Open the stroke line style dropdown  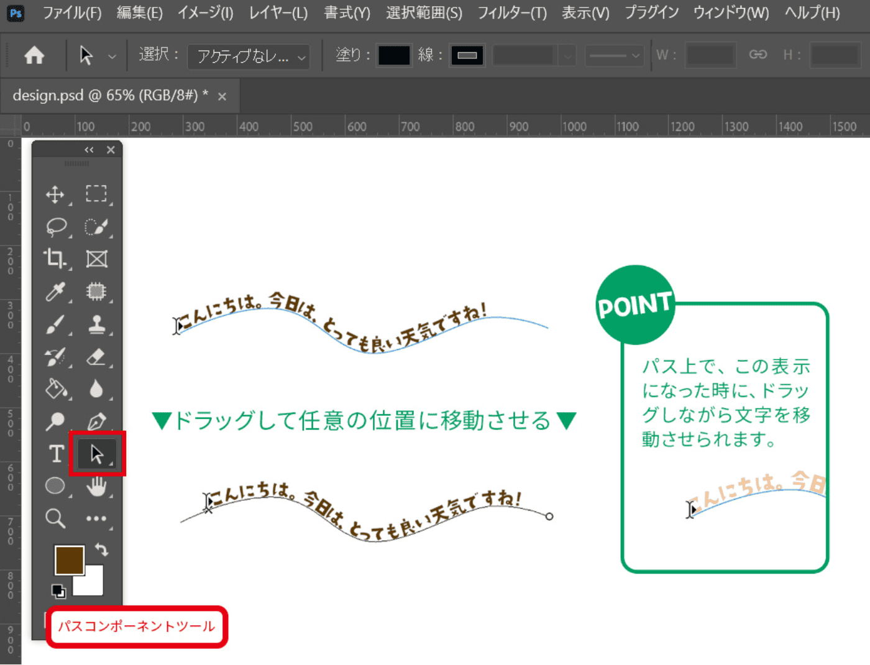615,55
